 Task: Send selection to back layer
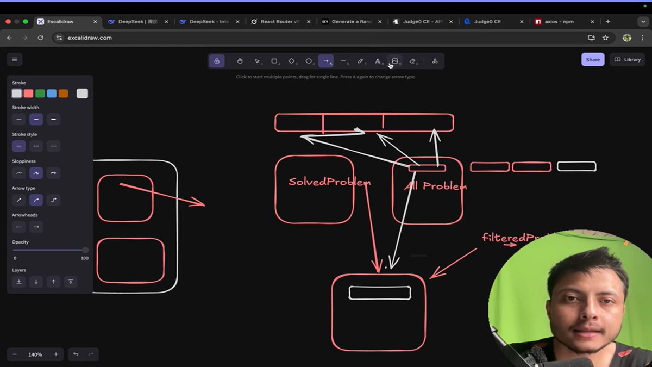[x=19, y=282]
